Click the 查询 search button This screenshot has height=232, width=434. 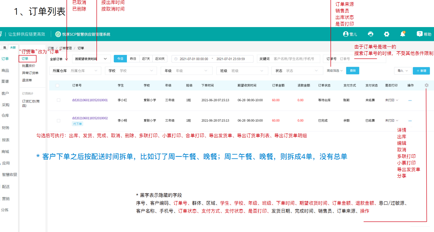tap(353, 71)
